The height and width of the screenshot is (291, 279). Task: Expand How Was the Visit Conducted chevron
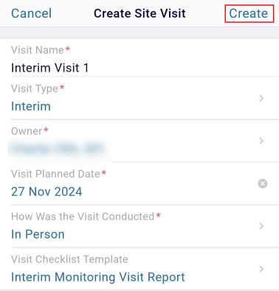[261, 226]
